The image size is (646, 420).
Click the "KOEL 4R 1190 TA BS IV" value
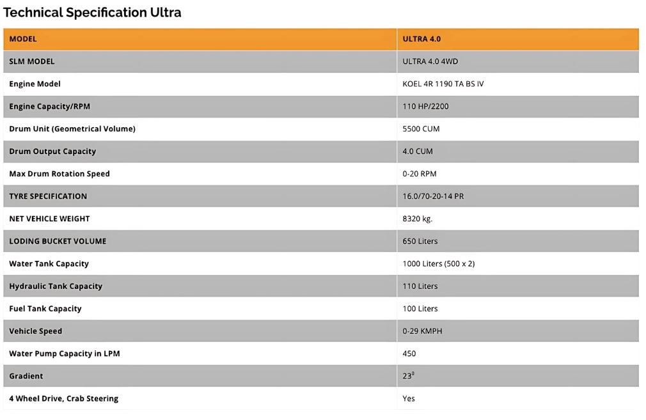pyautogui.click(x=443, y=84)
